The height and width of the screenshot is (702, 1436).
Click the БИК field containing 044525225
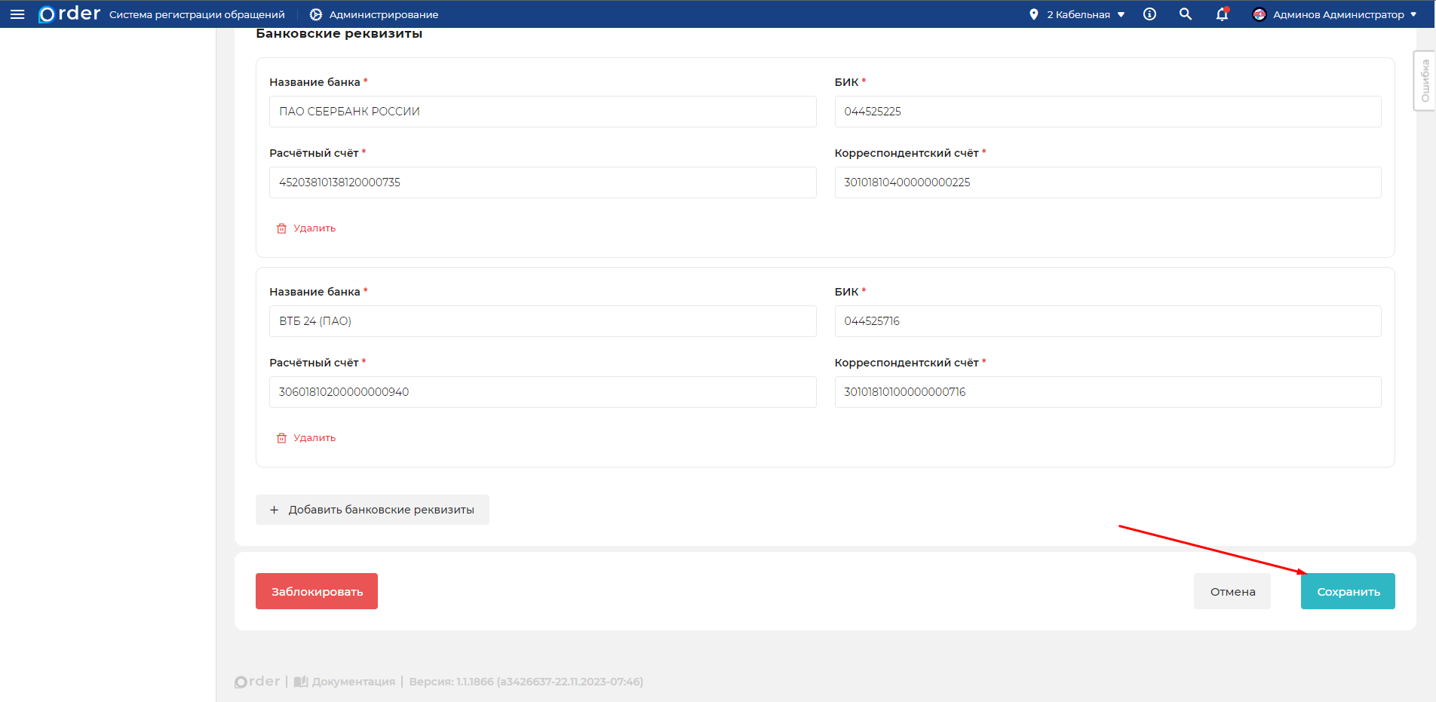[x=1107, y=112]
